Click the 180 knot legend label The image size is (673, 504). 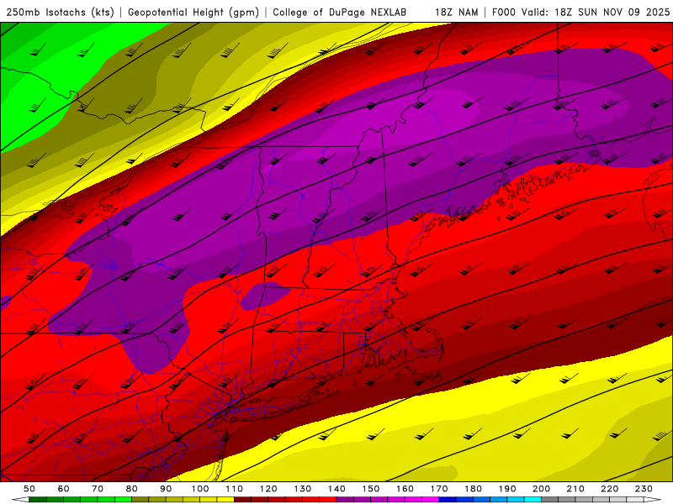(x=473, y=489)
